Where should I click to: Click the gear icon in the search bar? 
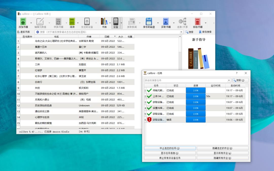[x=38, y=32]
